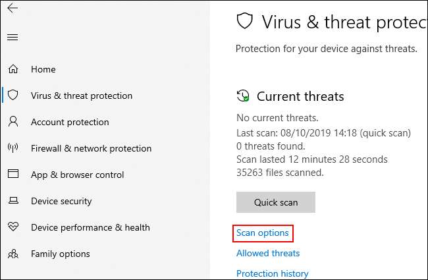The width and height of the screenshot is (428, 280).
Task: View the Protection history link
Action: coord(272,273)
